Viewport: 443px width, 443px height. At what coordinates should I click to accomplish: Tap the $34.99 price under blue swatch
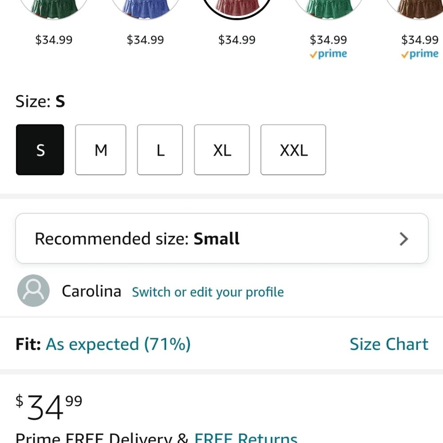point(145,39)
